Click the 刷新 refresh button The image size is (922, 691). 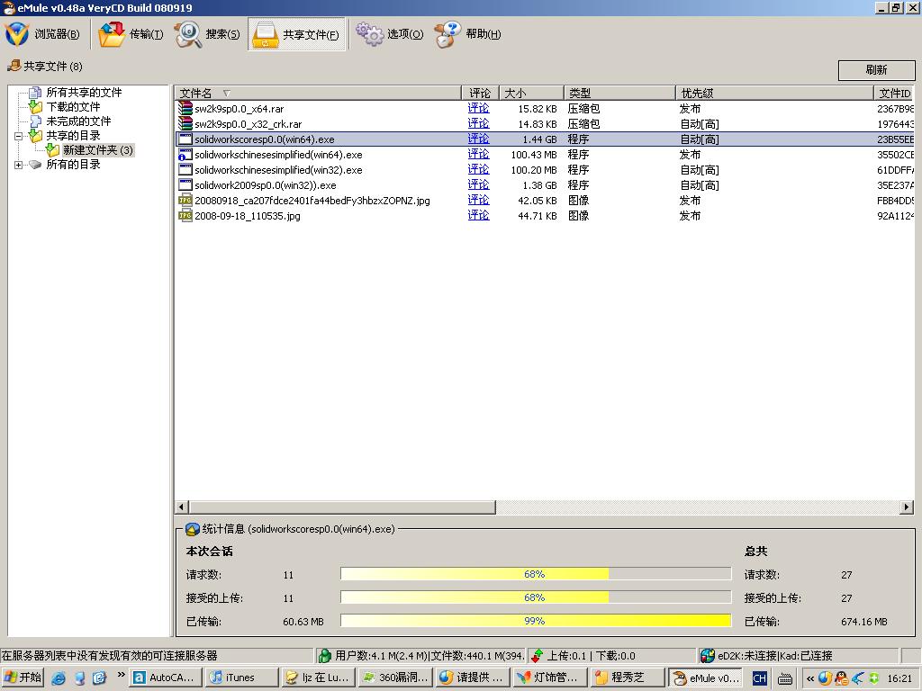[x=876, y=70]
